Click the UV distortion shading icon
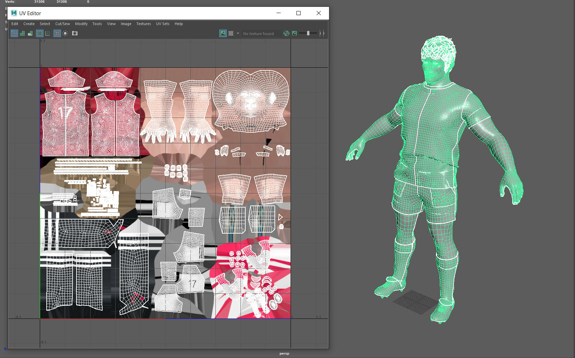This screenshot has width=575, height=358. click(x=30, y=33)
